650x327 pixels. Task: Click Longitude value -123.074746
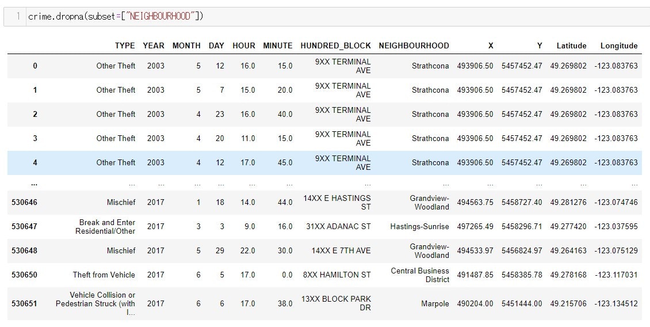616,202
